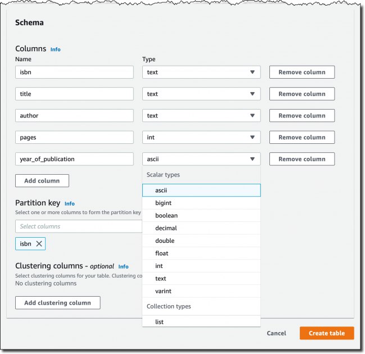Viewport: 365px width, 354px height.
Task: Click 'Scalar types' group header
Action: 163,175
